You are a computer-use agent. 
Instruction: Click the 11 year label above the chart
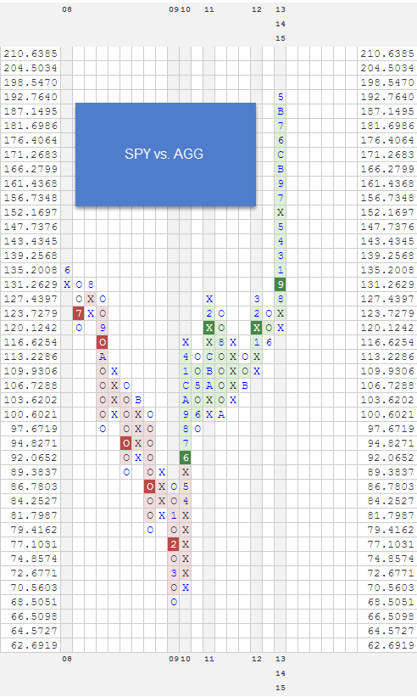pyautogui.click(x=209, y=9)
